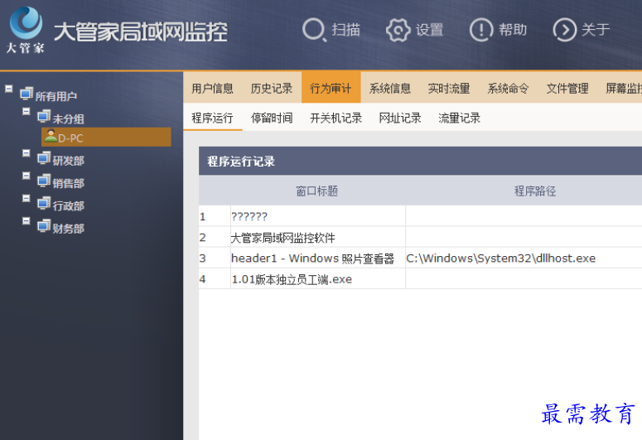Select the 未分组 tree label
642x440 pixels.
(69, 118)
